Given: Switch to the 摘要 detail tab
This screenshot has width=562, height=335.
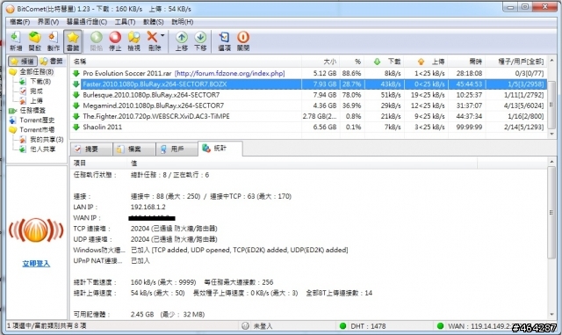Looking at the screenshot, I should pos(91,149).
